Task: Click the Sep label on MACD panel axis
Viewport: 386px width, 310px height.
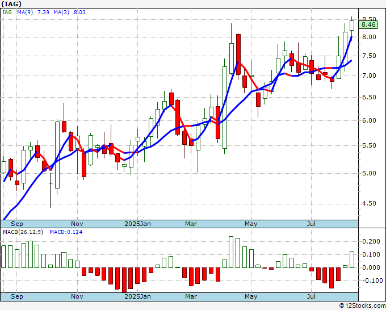Action: 16,296
